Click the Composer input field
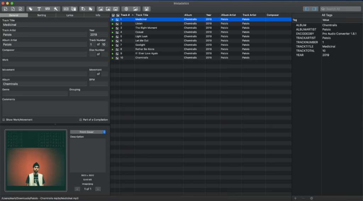Screen dimensions: 363x201 [x=45, y=54]
